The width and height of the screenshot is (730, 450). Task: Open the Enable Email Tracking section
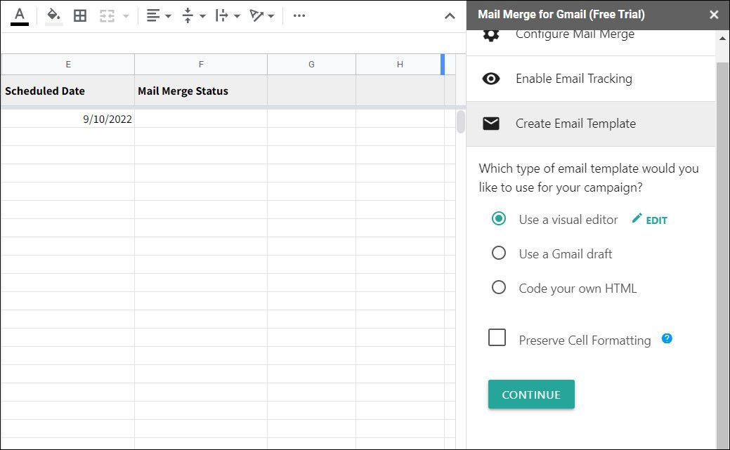coord(573,79)
